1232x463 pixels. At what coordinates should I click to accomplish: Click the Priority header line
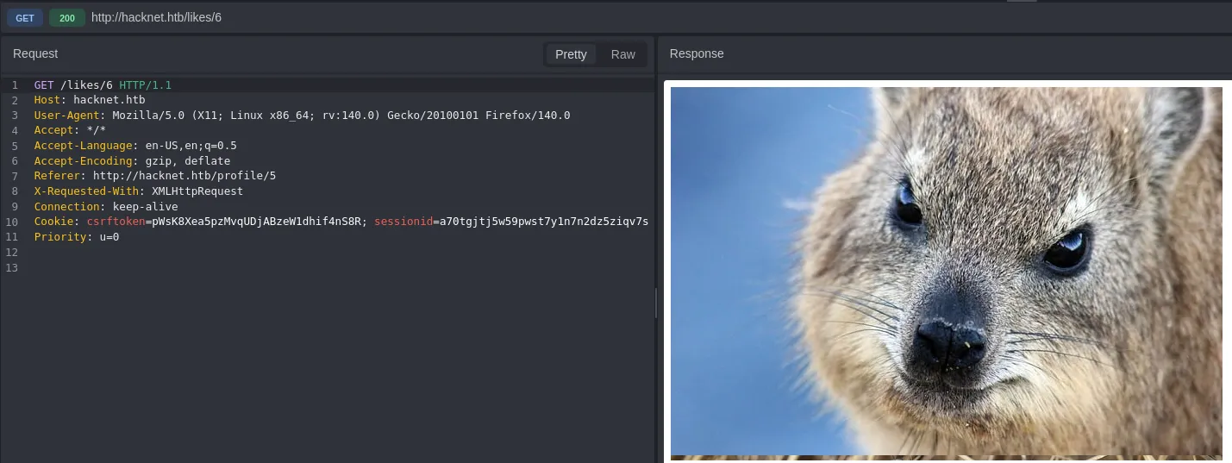(76, 237)
